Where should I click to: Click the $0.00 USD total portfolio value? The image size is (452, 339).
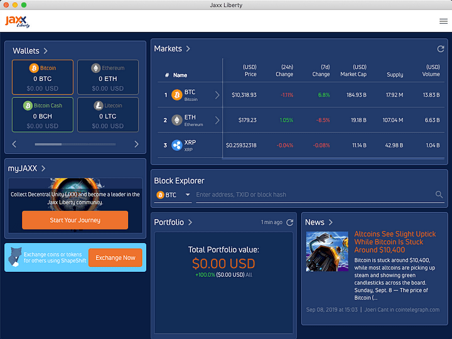[x=223, y=264]
